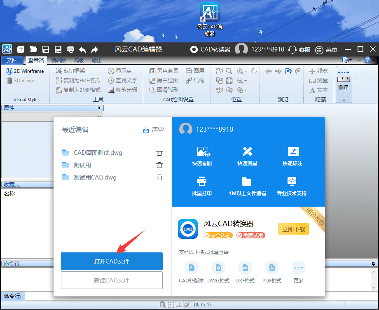Click 修剪光栅 tool
379x310 pixels.
(122, 90)
